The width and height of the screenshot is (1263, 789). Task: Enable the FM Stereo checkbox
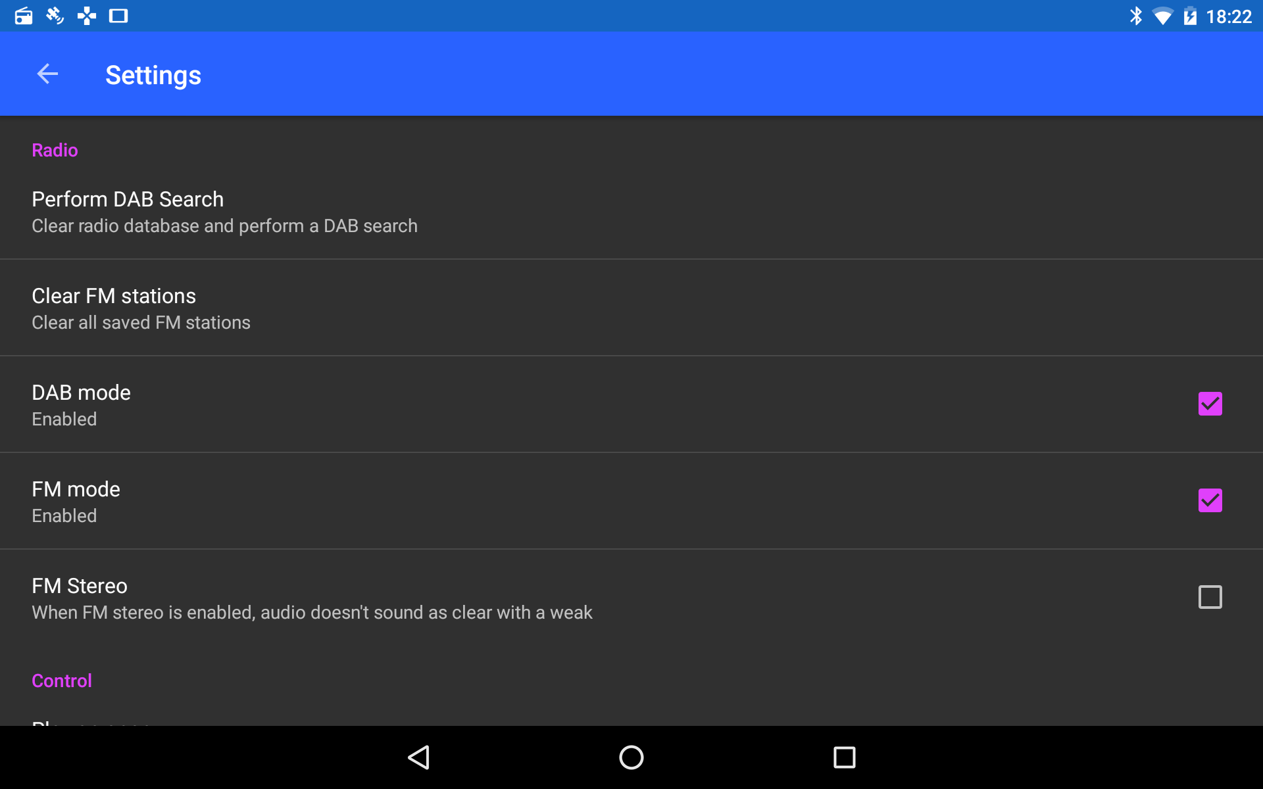[x=1210, y=597]
